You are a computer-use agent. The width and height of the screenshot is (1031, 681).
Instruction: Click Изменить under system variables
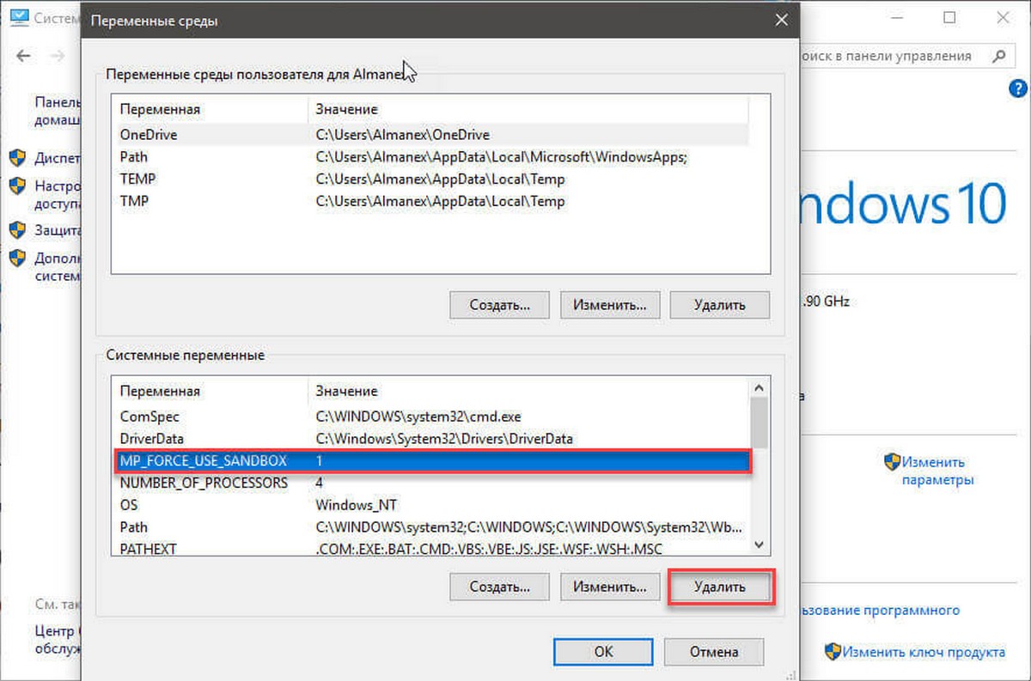point(610,587)
